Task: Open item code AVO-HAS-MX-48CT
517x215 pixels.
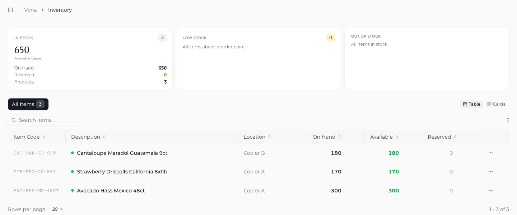Action: (36, 191)
